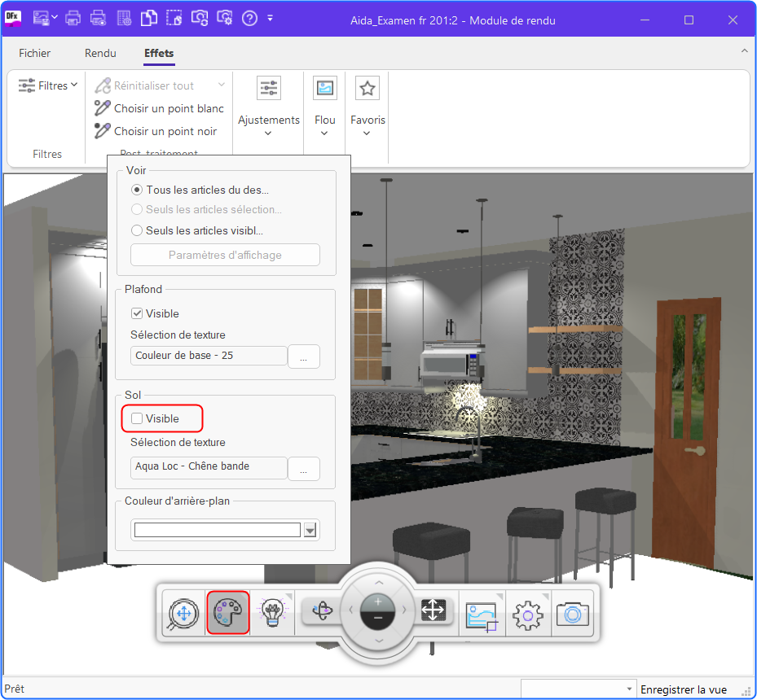757x700 pixels.
Task: Expand the Favoris dropdown chevron
Action: 367,133
